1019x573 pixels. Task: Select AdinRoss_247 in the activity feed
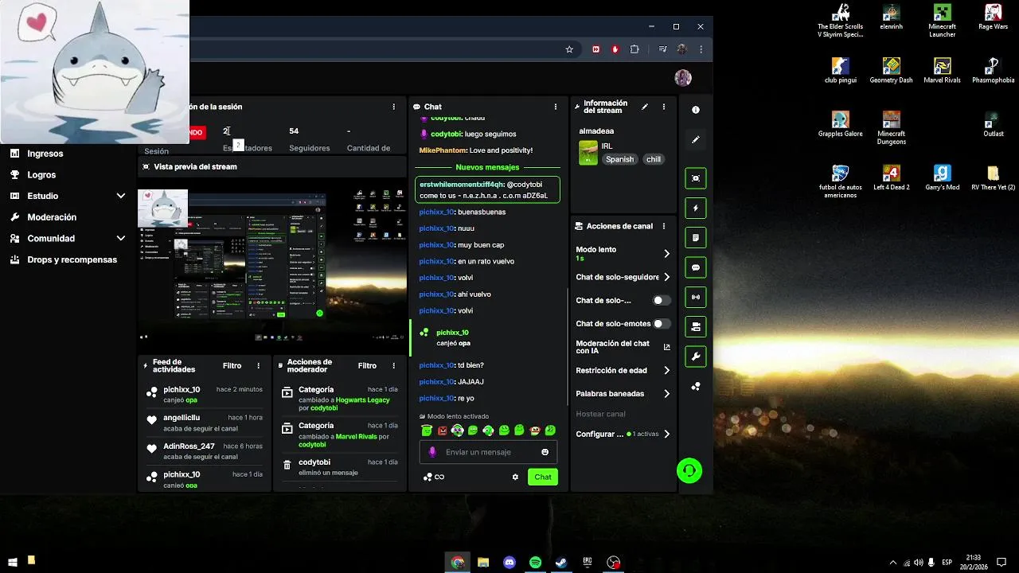coord(189,446)
